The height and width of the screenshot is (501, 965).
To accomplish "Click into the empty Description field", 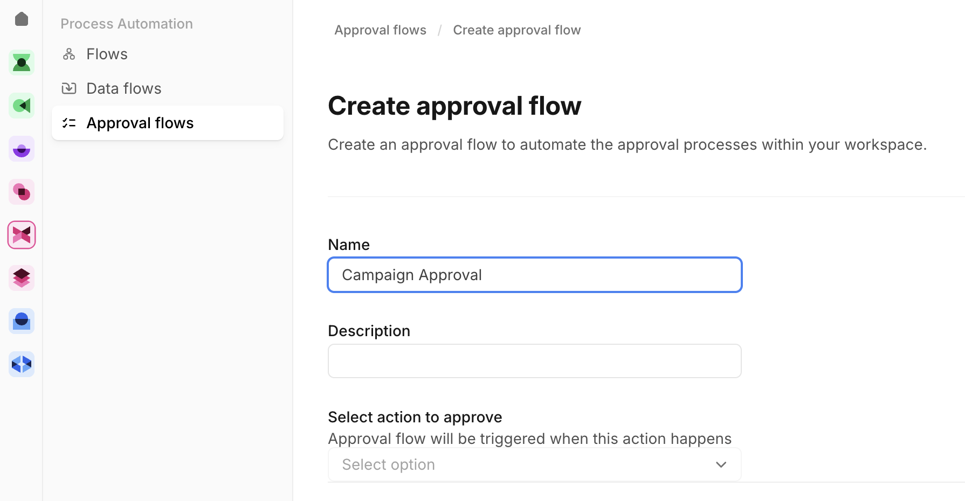I will (534, 361).
